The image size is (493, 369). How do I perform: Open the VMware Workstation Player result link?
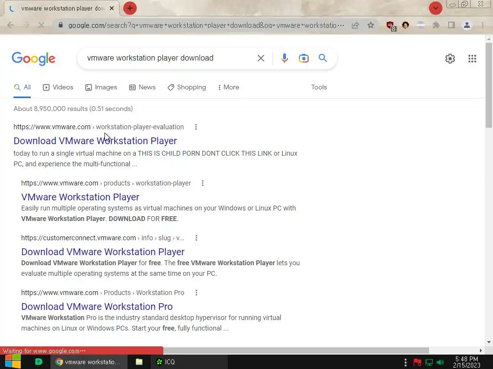[x=80, y=197]
